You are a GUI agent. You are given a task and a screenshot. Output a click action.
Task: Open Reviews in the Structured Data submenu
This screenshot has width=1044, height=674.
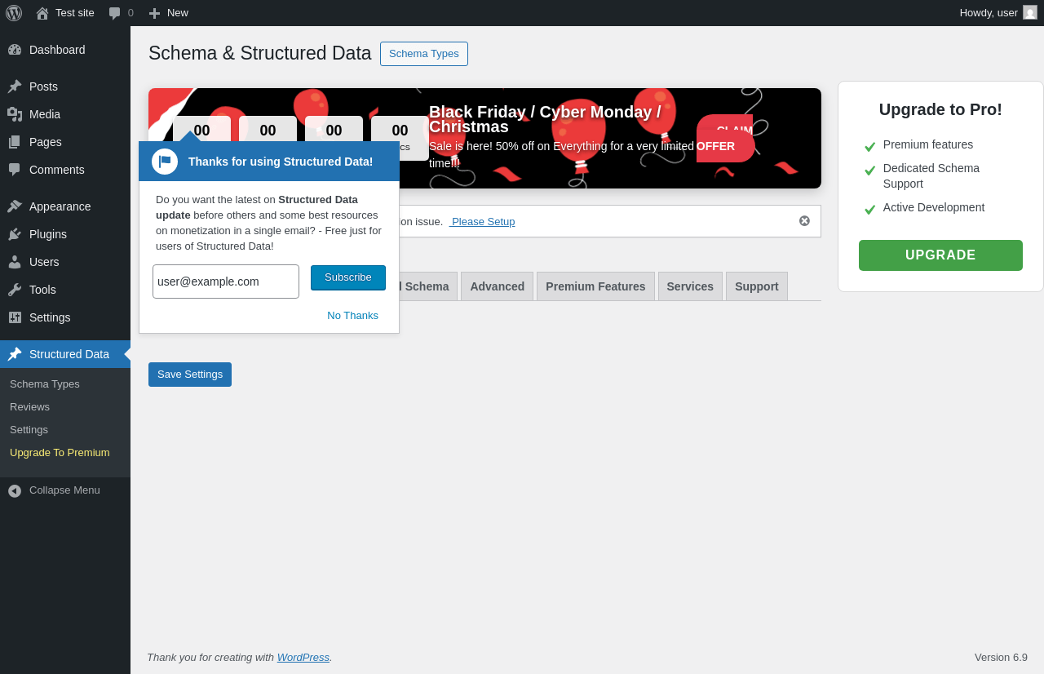click(x=30, y=406)
